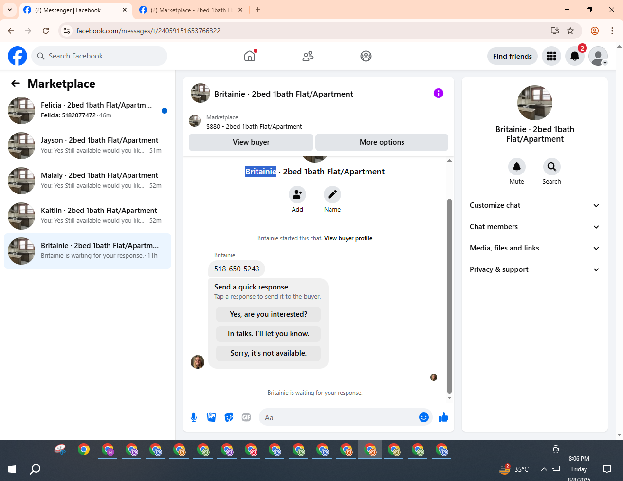Open the tab search dropdown arrow in Chrome
Image resolution: width=623 pixels, height=481 pixels.
click(10, 10)
